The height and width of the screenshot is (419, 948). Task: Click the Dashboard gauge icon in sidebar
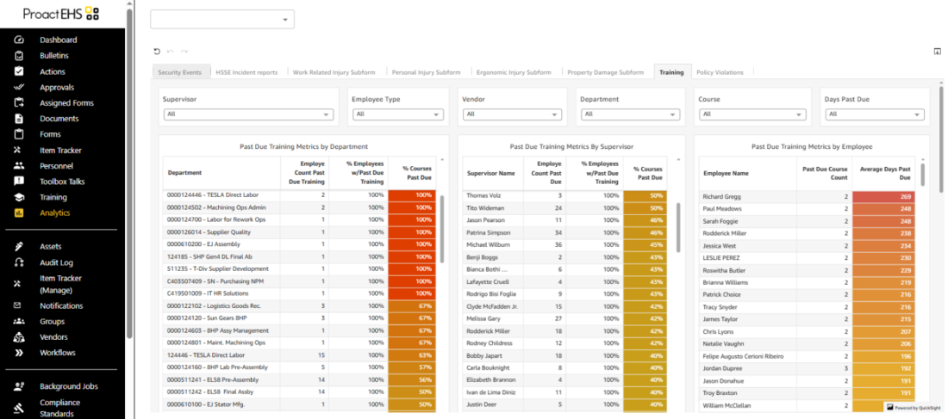(x=19, y=40)
